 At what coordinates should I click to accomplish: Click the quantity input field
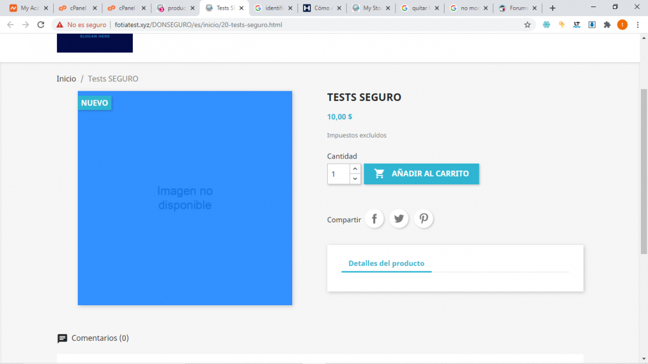click(x=338, y=174)
